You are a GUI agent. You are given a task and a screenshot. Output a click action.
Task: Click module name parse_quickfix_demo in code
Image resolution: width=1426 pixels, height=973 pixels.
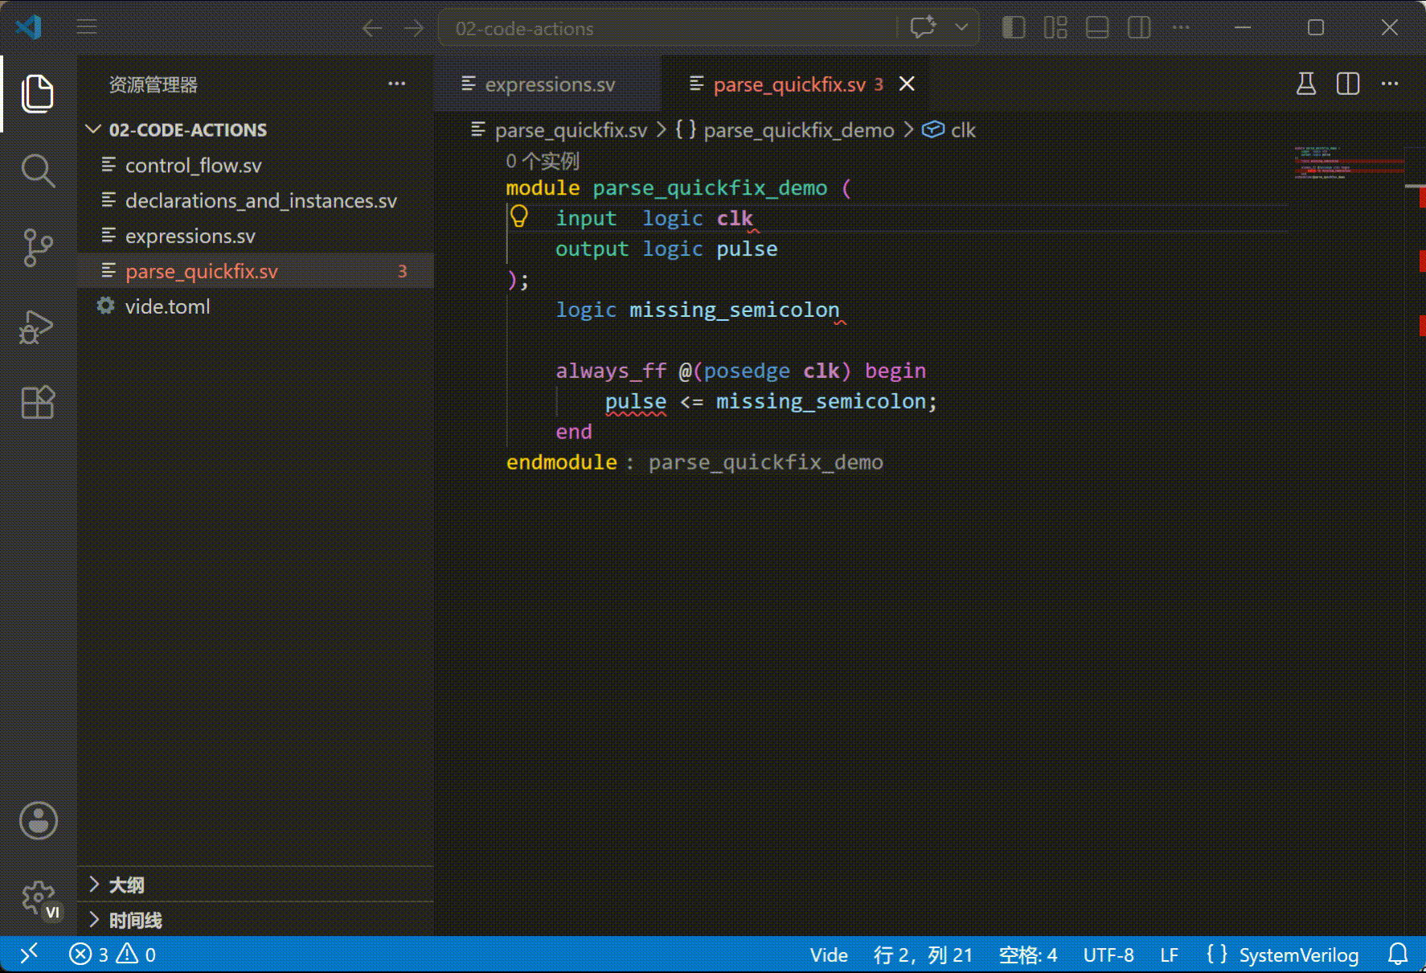point(710,188)
